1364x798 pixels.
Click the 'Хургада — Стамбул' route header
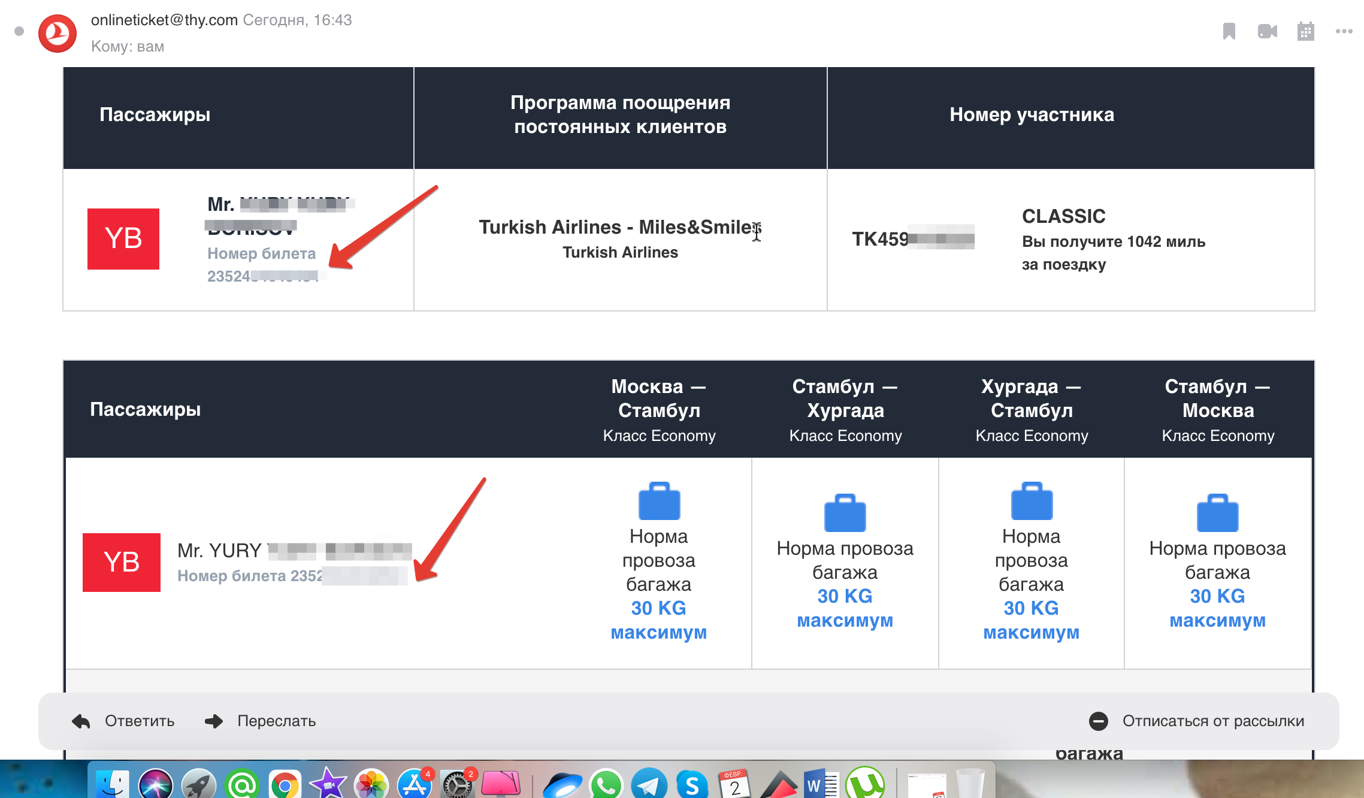tap(1032, 398)
